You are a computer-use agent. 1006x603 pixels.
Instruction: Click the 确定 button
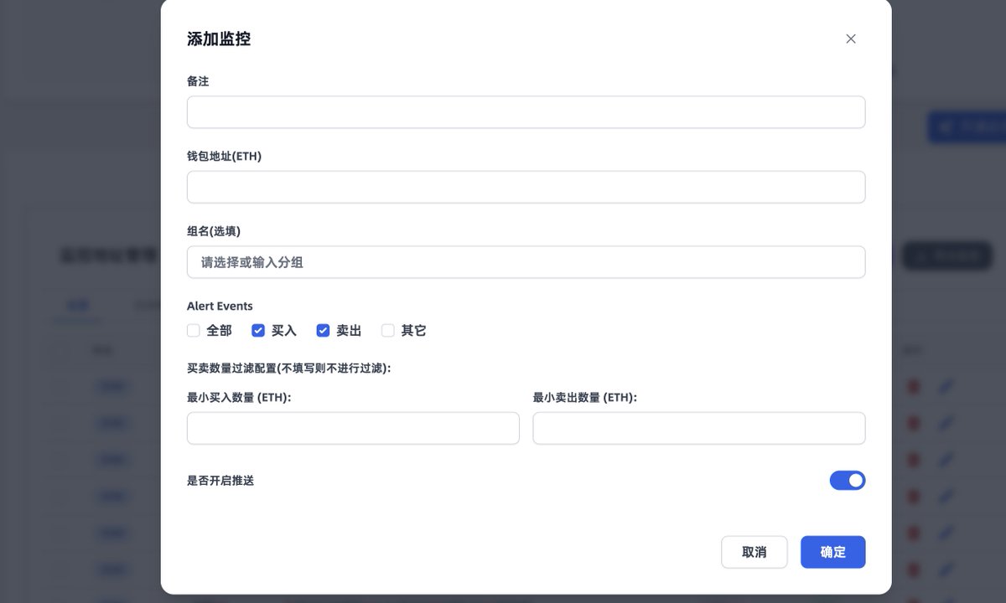[x=833, y=552]
